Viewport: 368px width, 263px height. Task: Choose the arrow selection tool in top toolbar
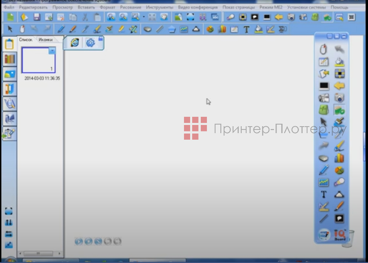(11, 29)
